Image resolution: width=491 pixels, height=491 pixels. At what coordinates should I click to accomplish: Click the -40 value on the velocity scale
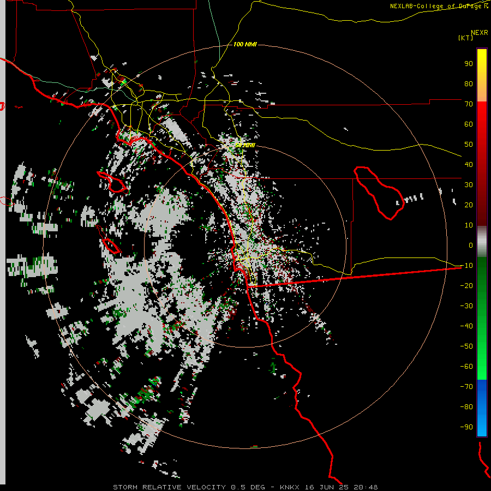click(466, 326)
